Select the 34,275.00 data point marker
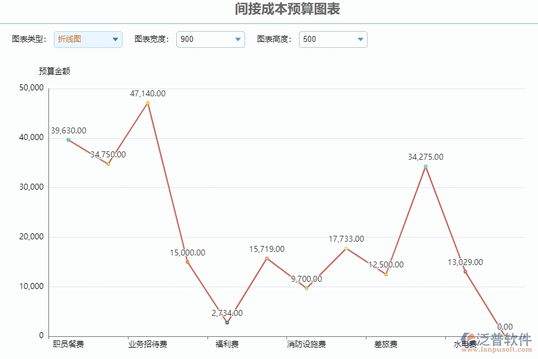This screenshot has width=538, height=359. [425, 167]
